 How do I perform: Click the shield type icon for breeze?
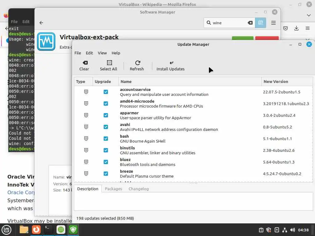tap(86, 174)
